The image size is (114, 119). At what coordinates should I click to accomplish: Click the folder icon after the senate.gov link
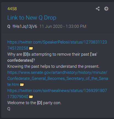[x=22, y=85]
